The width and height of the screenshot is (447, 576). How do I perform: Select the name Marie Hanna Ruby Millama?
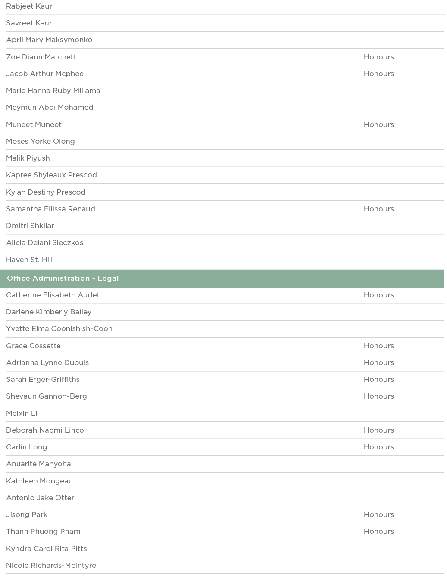click(53, 91)
